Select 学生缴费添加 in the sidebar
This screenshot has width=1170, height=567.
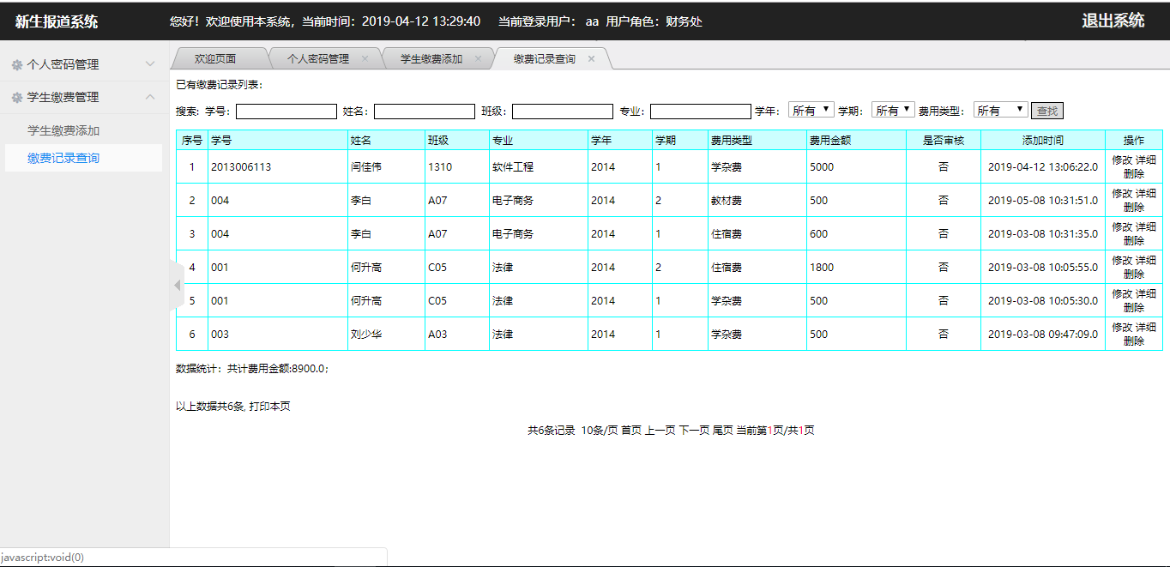pyautogui.click(x=63, y=130)
